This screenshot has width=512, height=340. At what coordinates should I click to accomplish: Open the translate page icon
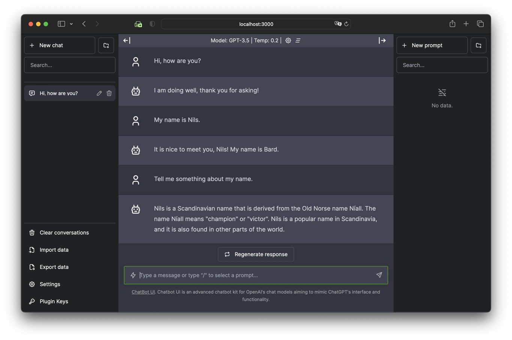coord(338,24)
